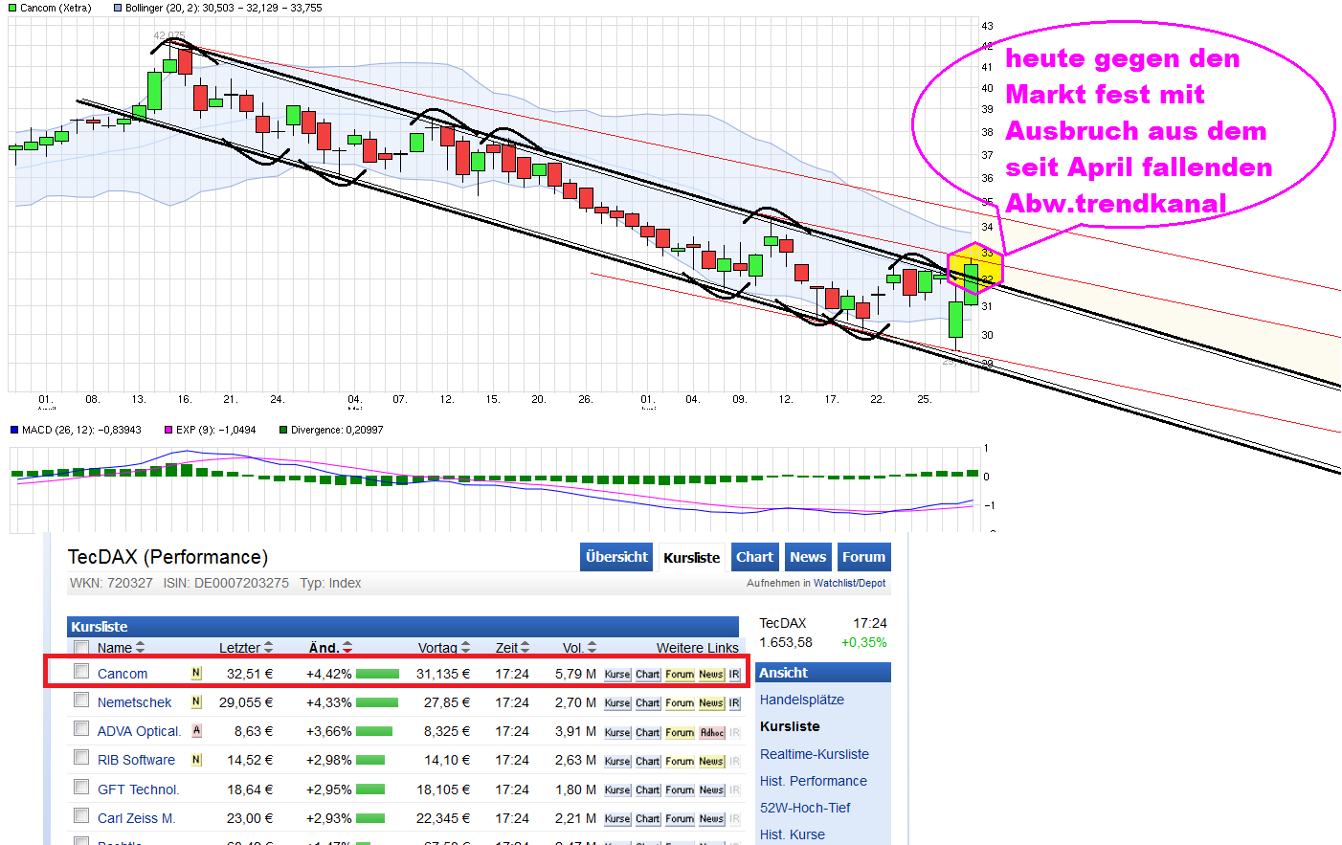Click the blue Bollinger legend color square
This screenshot has width=1342, height=845.
coord(117,8)
